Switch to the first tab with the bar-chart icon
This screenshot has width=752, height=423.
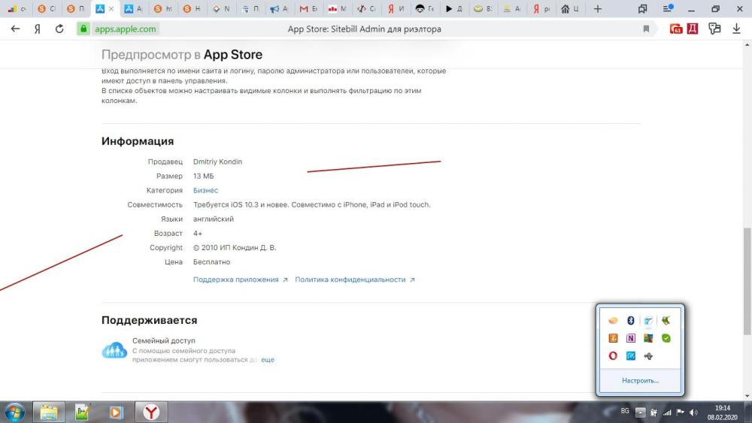[x=17, y=8]
